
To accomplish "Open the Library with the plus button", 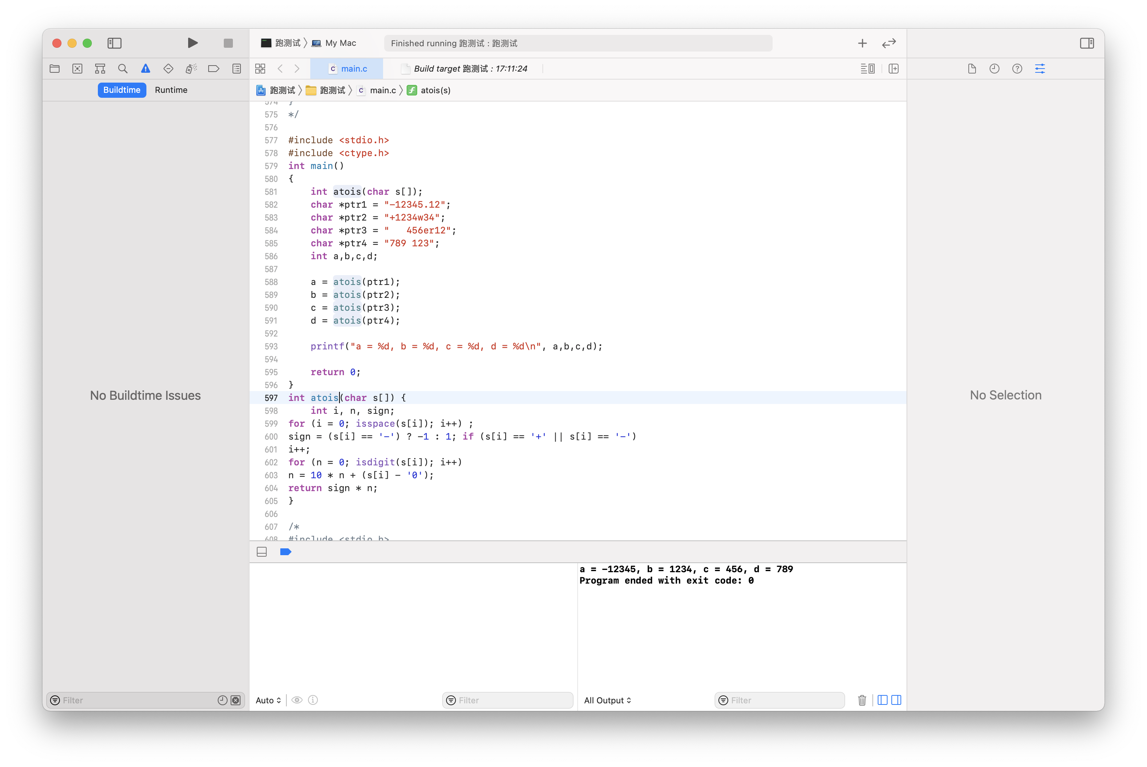I will pos(862,43).
